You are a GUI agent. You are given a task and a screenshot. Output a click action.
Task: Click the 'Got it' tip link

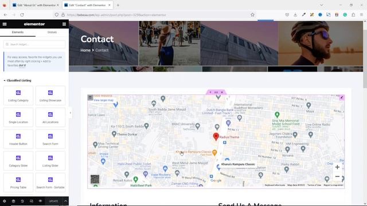tap(22, 65)
